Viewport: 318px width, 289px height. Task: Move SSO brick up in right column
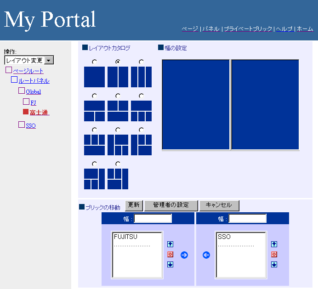[x=274, y=244]
